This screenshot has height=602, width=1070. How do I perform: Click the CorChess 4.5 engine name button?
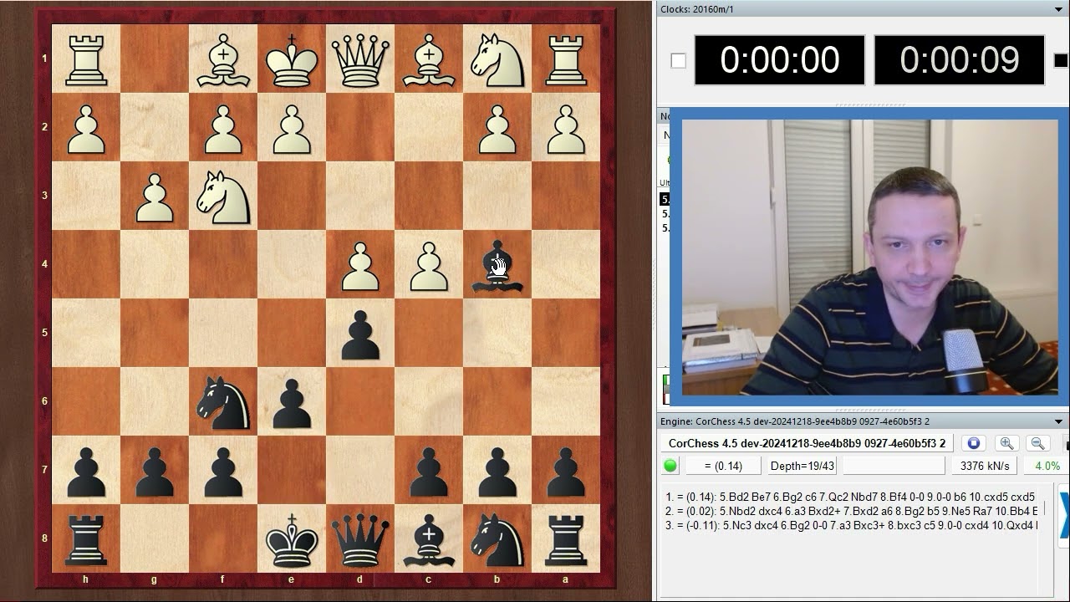click(x=807, y=443)
